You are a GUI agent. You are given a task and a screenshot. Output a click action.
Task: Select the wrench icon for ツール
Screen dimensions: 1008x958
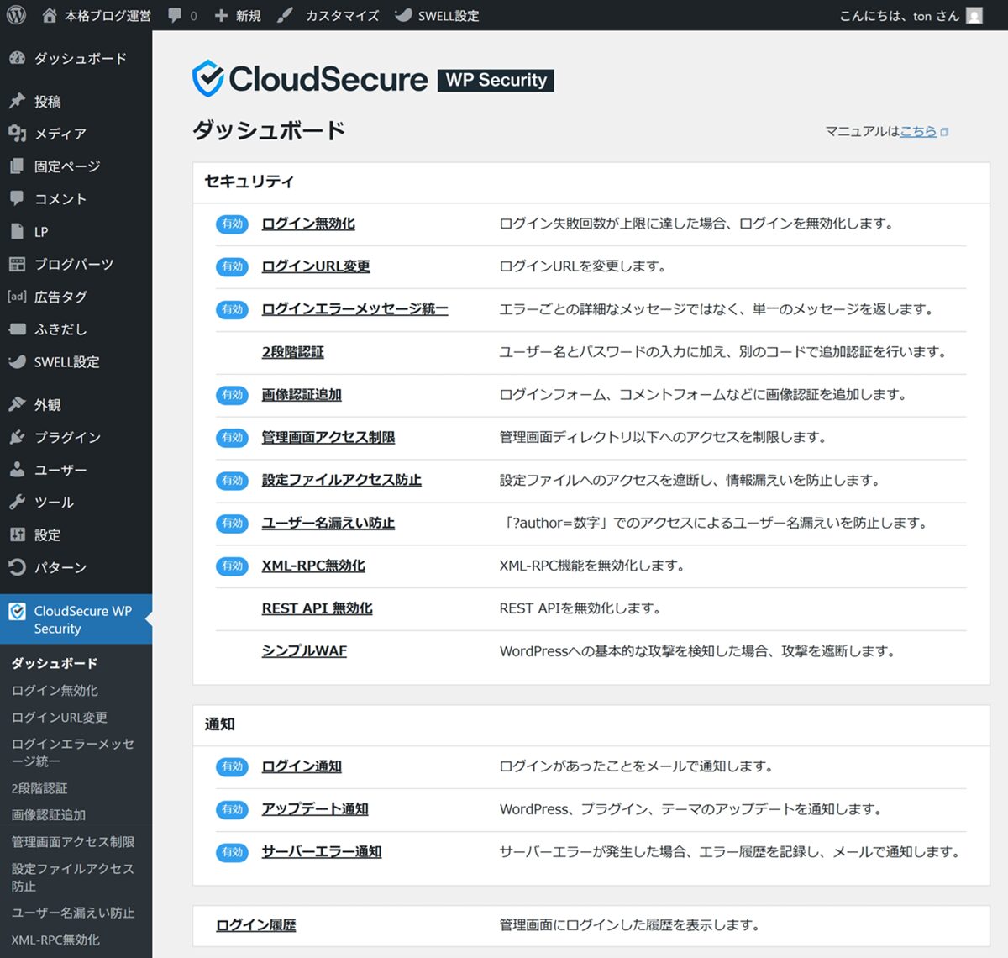point(17,503)
